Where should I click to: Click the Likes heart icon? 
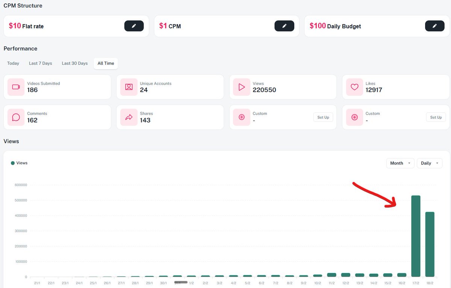point(354,87)
